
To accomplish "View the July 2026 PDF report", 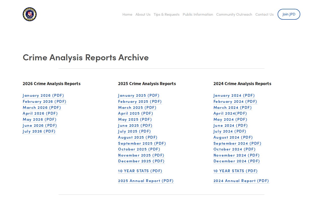I will pyautogui.click(x=39, y=131).
